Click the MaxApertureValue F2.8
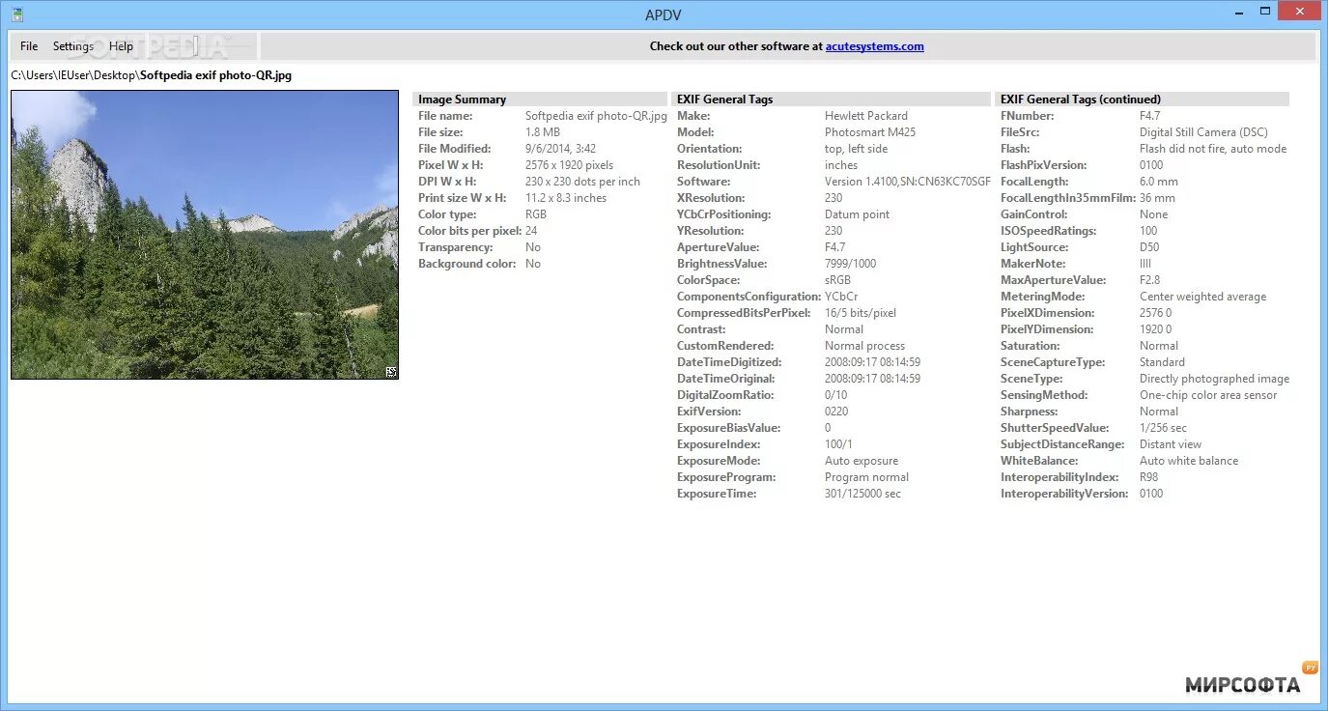The height and width of the screenshot is (711, 1328). click(x=1149, y=280)
